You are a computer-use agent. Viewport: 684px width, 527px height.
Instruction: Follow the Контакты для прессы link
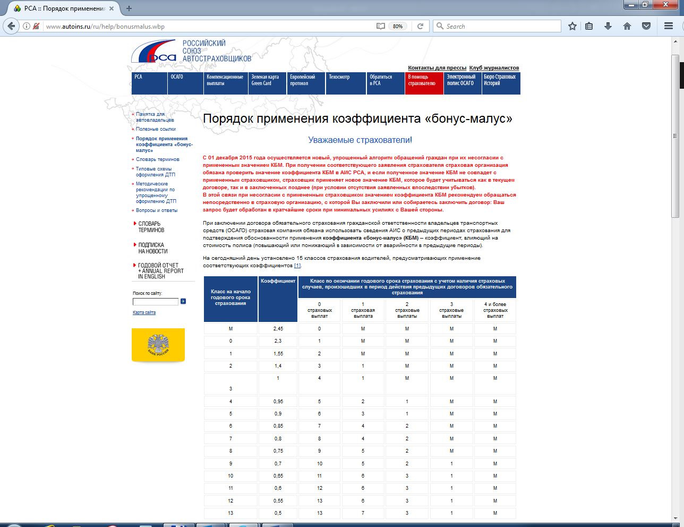[x=437, y=68]
